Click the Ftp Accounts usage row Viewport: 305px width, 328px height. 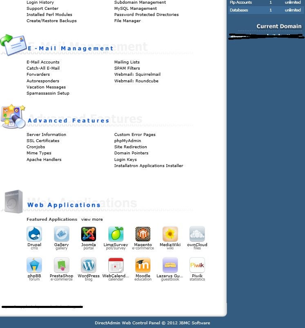pyautogui.click(x=265, y=2)
